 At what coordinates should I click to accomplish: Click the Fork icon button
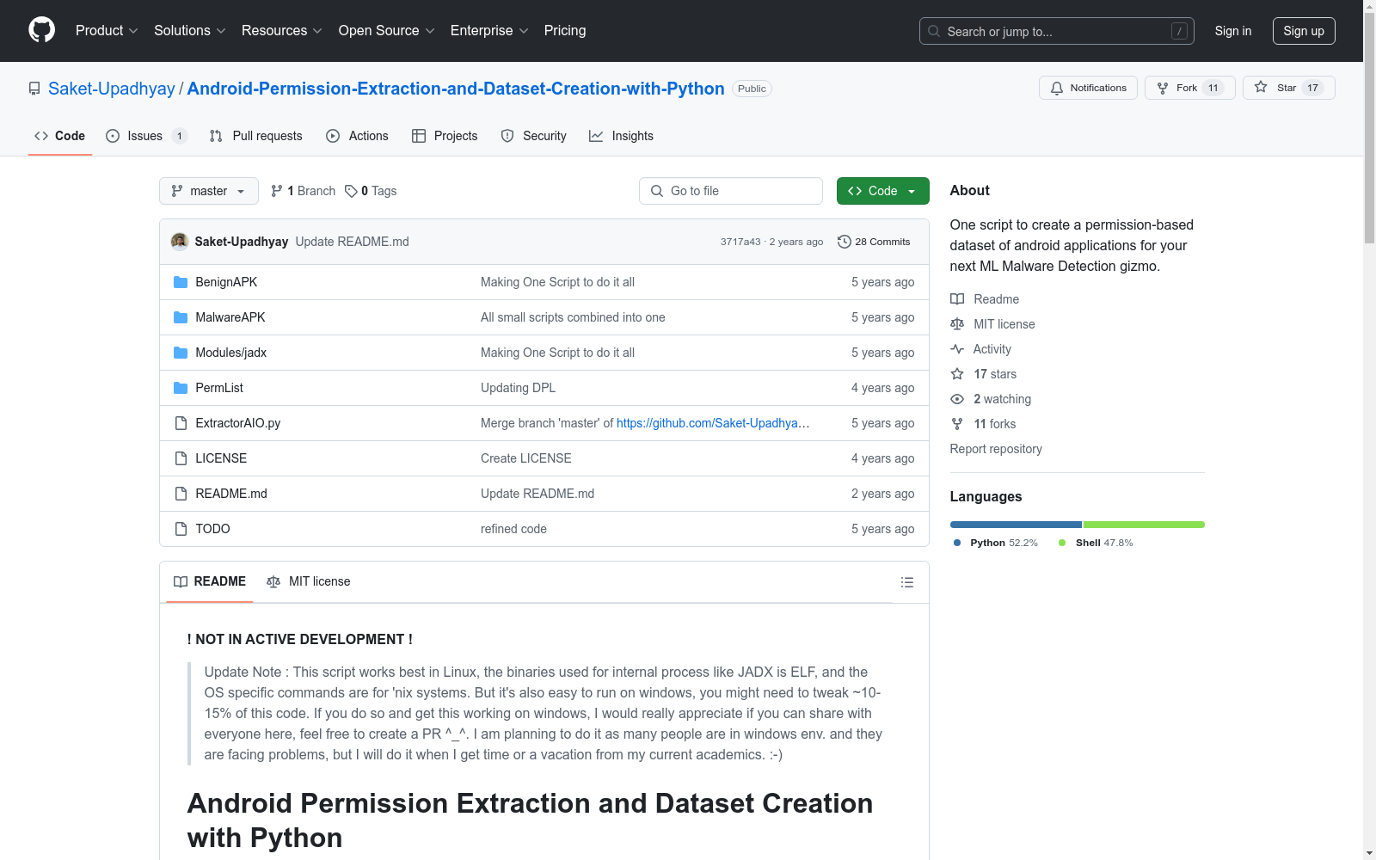[x=1163, y=88]
